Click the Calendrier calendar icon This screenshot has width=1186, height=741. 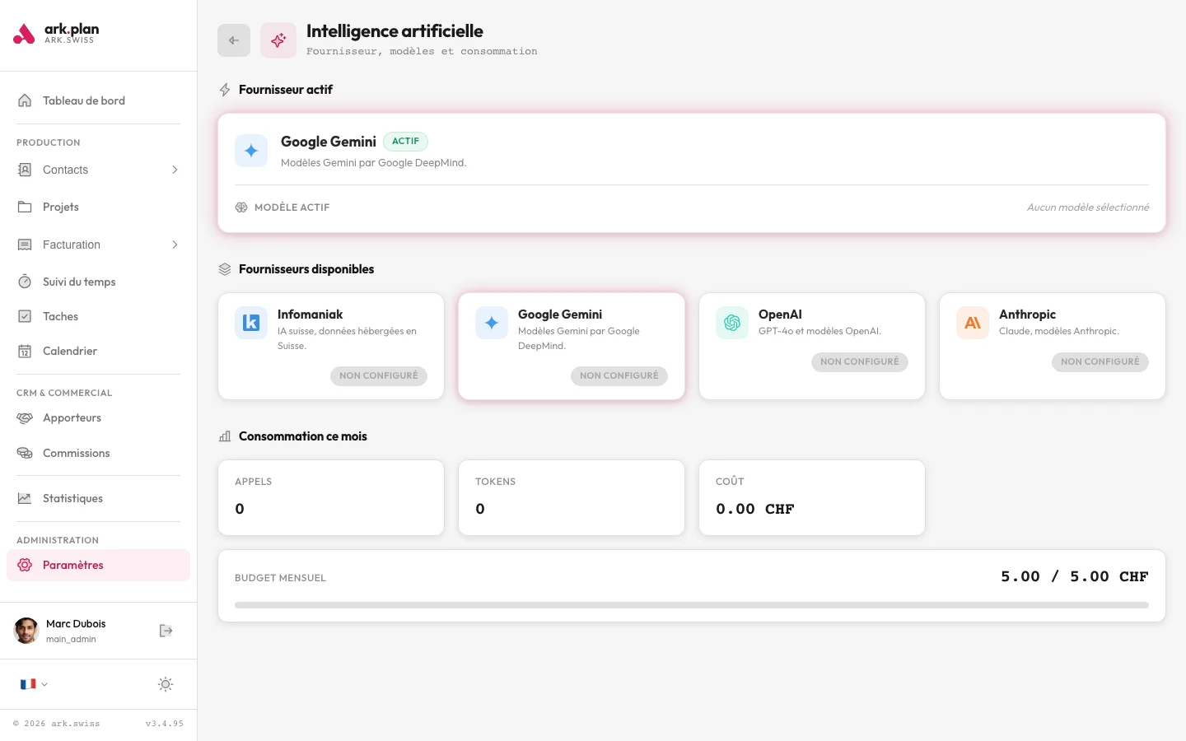[25, 351]
